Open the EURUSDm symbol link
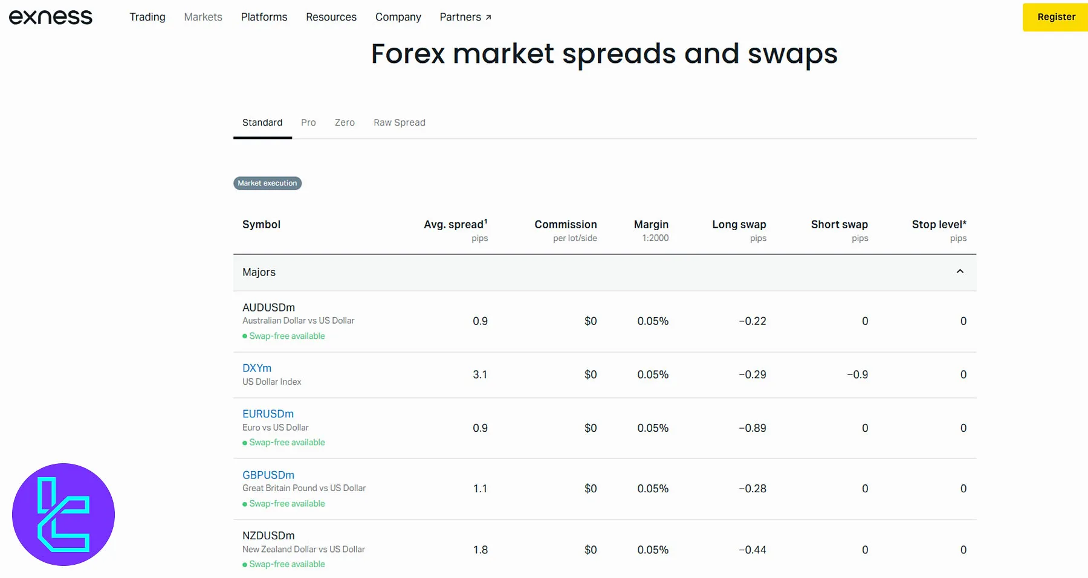The image size is (1088, 578). (268, 414)
